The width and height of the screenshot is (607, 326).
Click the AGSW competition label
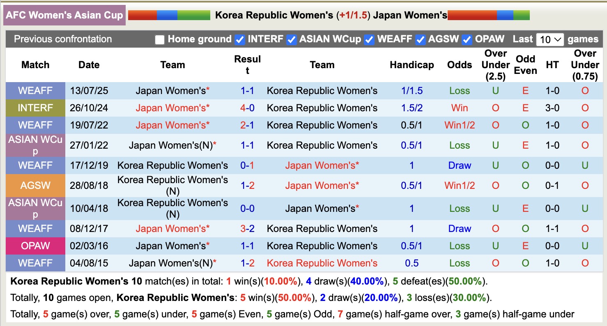pyautogui.click(x=35, y=186)
